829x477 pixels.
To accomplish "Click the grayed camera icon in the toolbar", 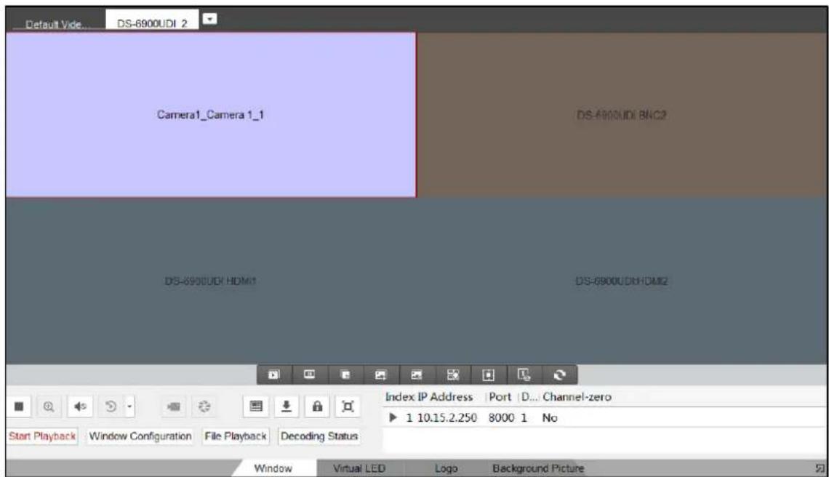I will click(x=173, y=406).
